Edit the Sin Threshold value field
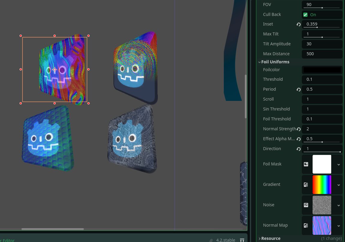The height and width of the screenshot is (242, 345). 322,109
